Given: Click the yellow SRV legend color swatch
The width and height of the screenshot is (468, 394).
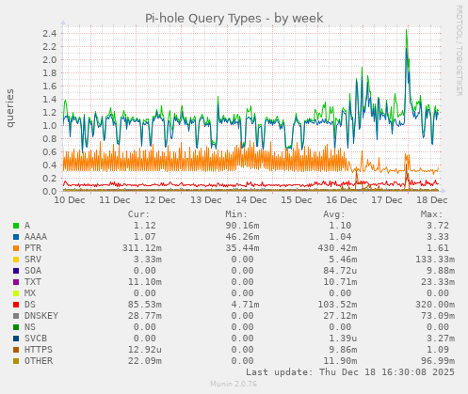Looking at the screenshot, I should tap(16, 260).
